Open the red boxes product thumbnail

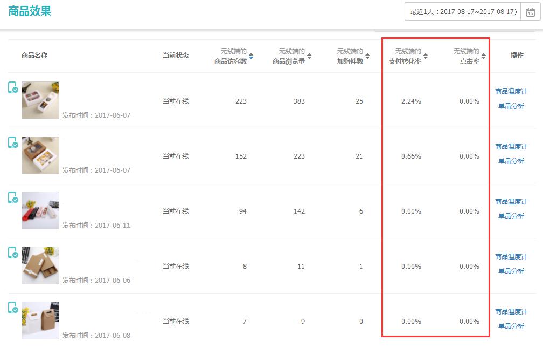(40, 210)
